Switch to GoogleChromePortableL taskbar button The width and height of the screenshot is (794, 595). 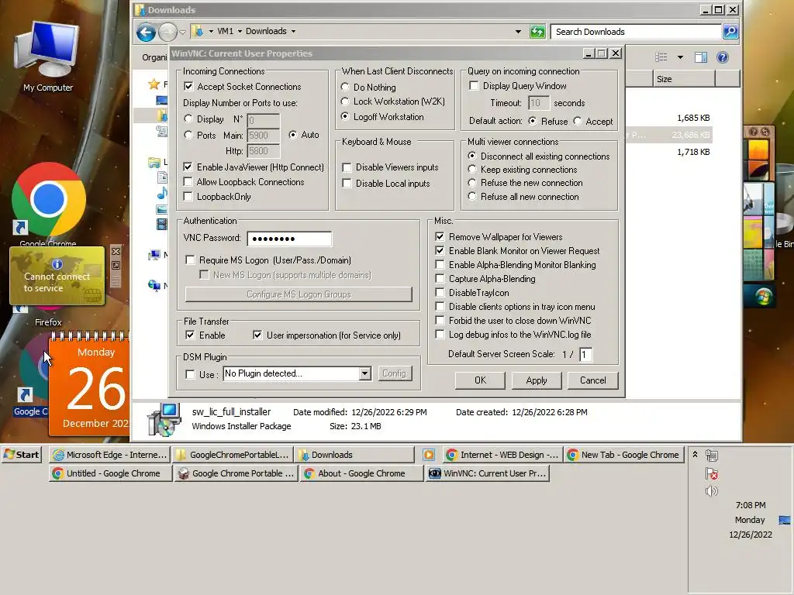233,455
